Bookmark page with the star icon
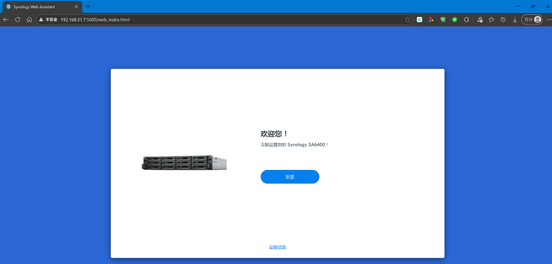Viewport: 552px width, 264px height. tap(408, 20)
